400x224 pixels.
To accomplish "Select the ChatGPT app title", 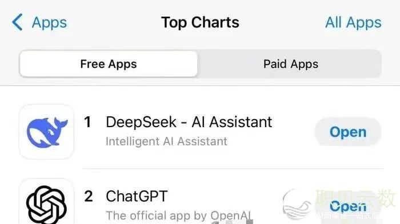I will (x=137, y=196).
